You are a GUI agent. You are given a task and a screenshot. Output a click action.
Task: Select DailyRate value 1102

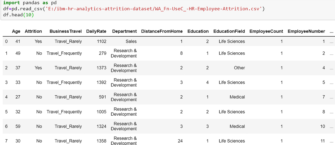tap(101, 41)
